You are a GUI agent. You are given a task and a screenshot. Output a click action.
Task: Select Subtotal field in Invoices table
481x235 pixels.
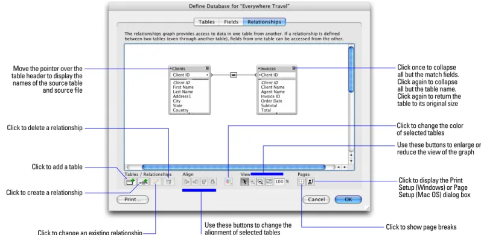click(x=269, y=105)
